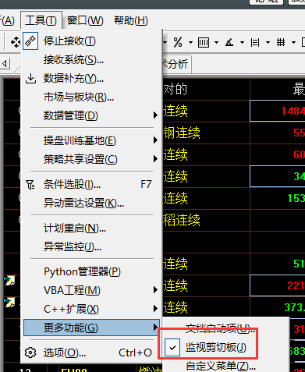Click the data supplement download icon

click(30, 79)
